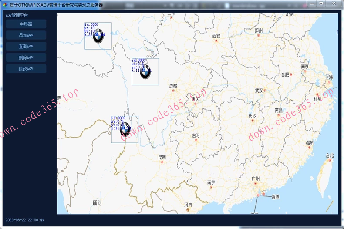Click the 长沙 city label on map
This screenshot has height=229, width=344.
pos(252,116)
